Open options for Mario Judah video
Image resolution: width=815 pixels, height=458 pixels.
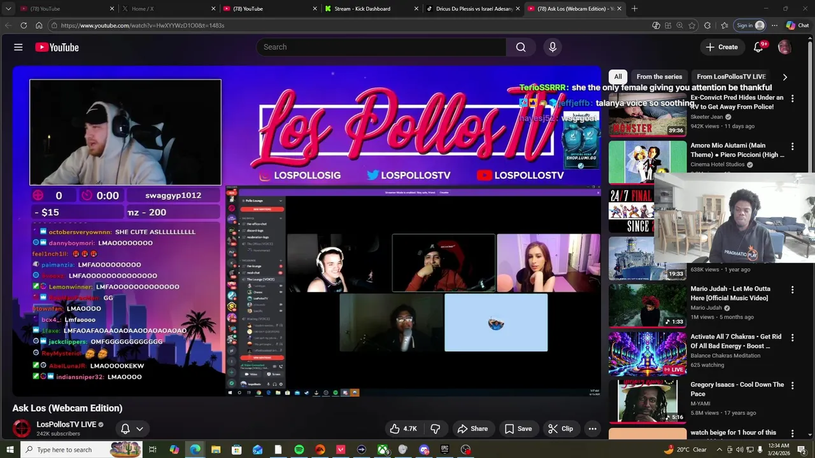[792, 289]
